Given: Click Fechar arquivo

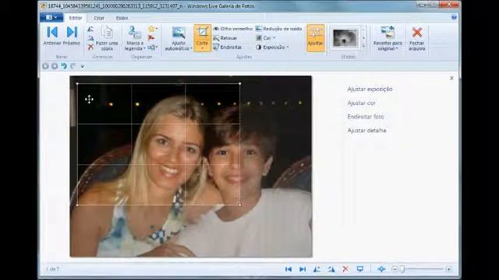Looking at the screenshot, I should coord(417,38).
